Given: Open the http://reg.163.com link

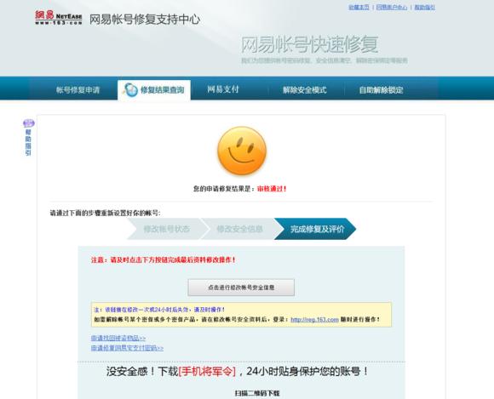Looking at the screenshot, I should [x=314, y=319].
